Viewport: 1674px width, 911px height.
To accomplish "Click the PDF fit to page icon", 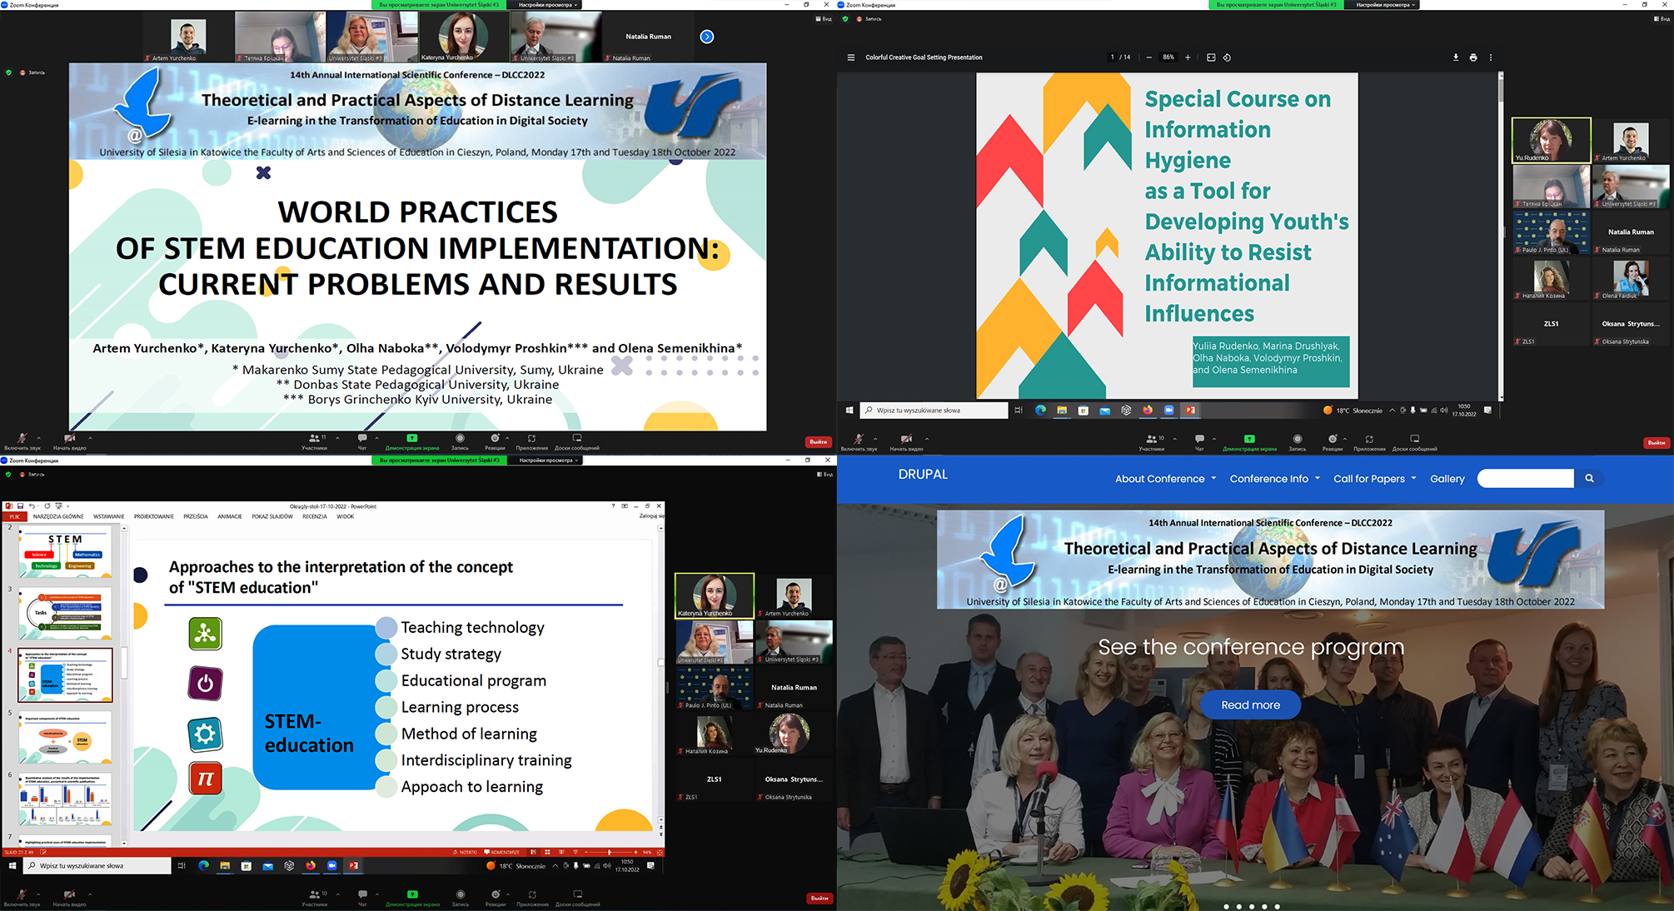I will [1211, 57].
